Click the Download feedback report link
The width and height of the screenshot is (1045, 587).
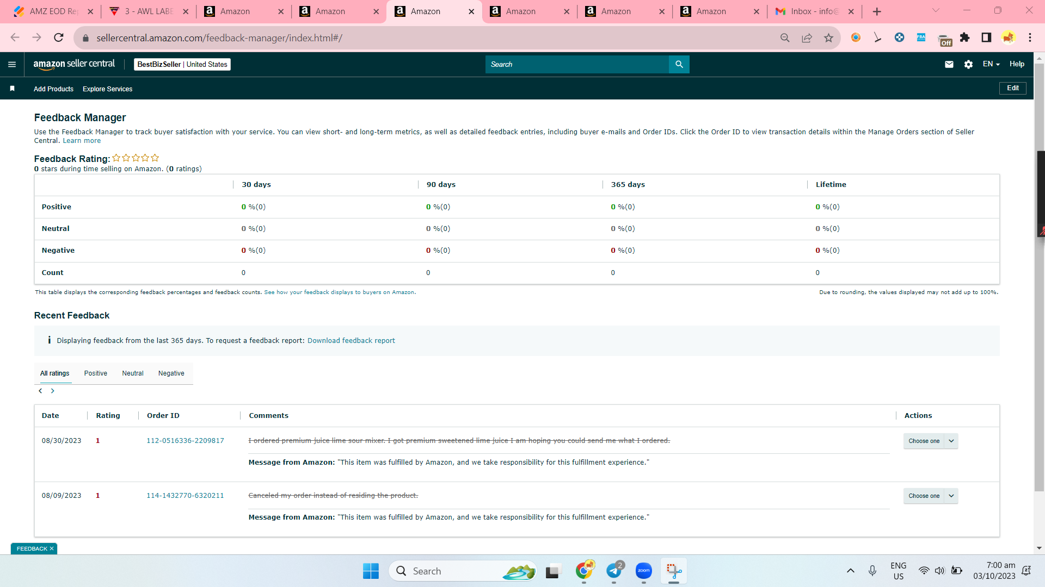pos(351,341)
